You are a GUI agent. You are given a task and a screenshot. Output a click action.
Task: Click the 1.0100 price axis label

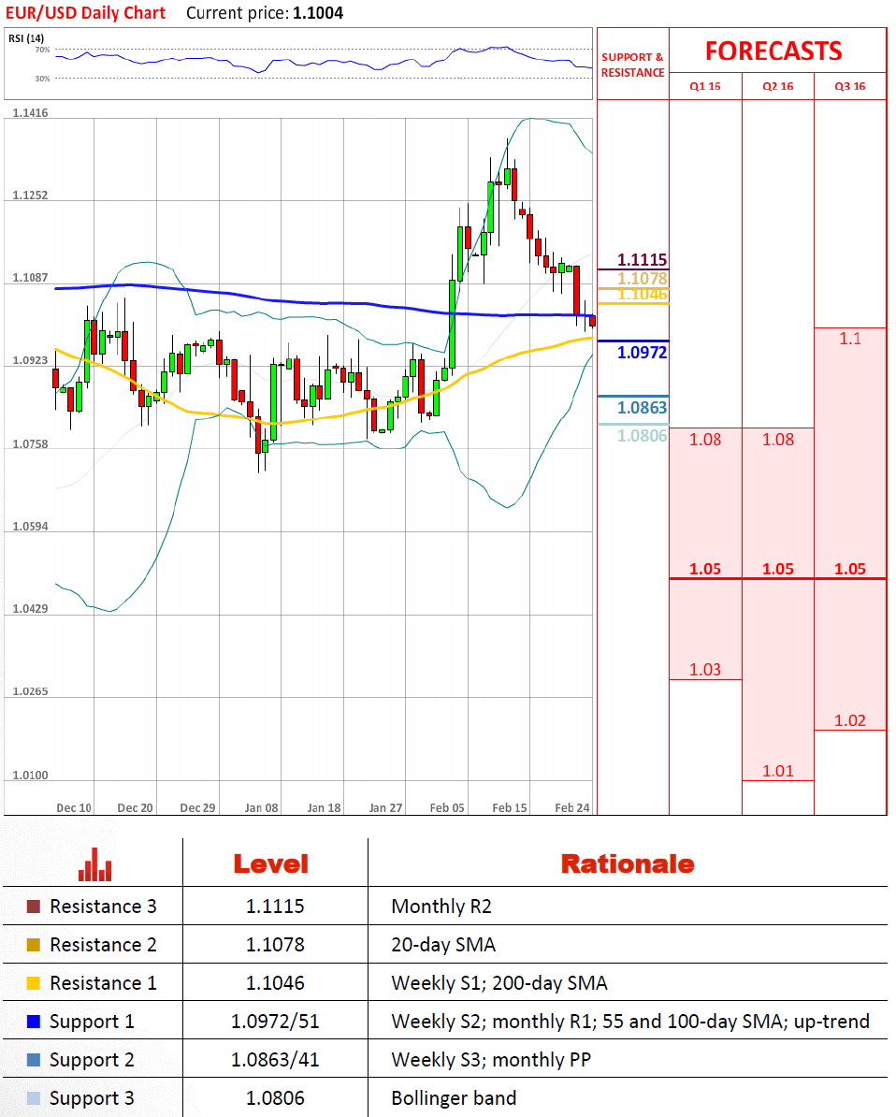31,775
